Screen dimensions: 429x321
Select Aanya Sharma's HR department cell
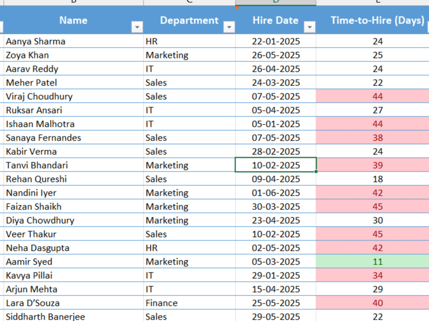tap(189, 41)
